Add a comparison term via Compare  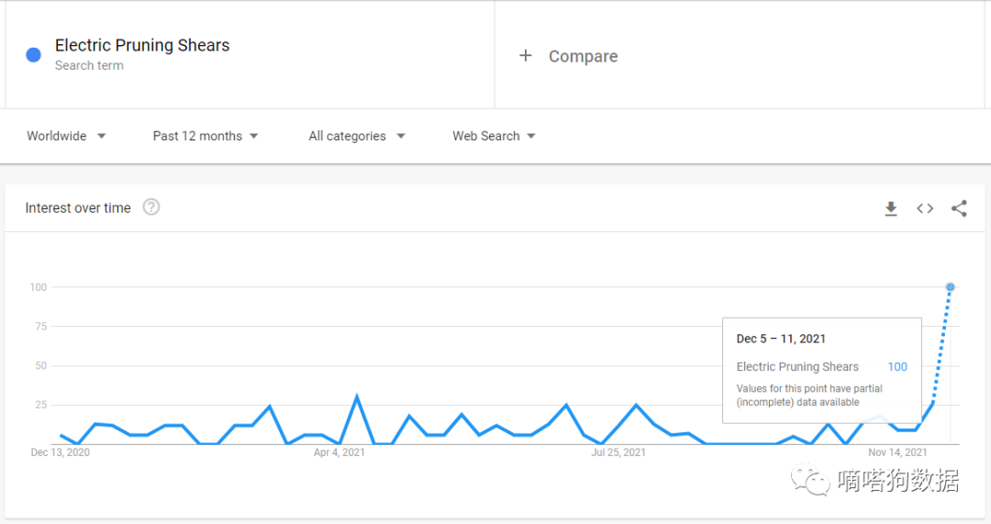(x=583, y=57)
